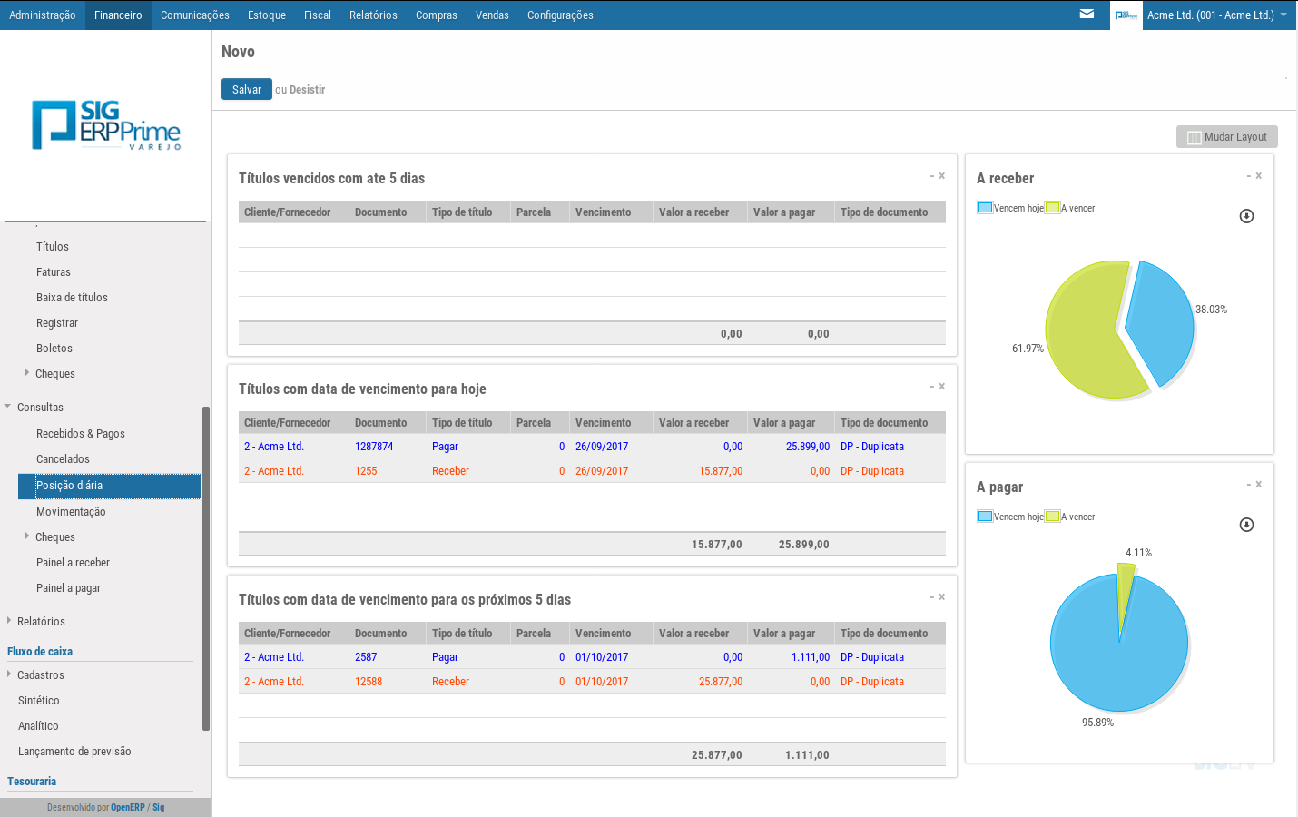
Task: Open the Administração menu
Action: click(43, 15)
